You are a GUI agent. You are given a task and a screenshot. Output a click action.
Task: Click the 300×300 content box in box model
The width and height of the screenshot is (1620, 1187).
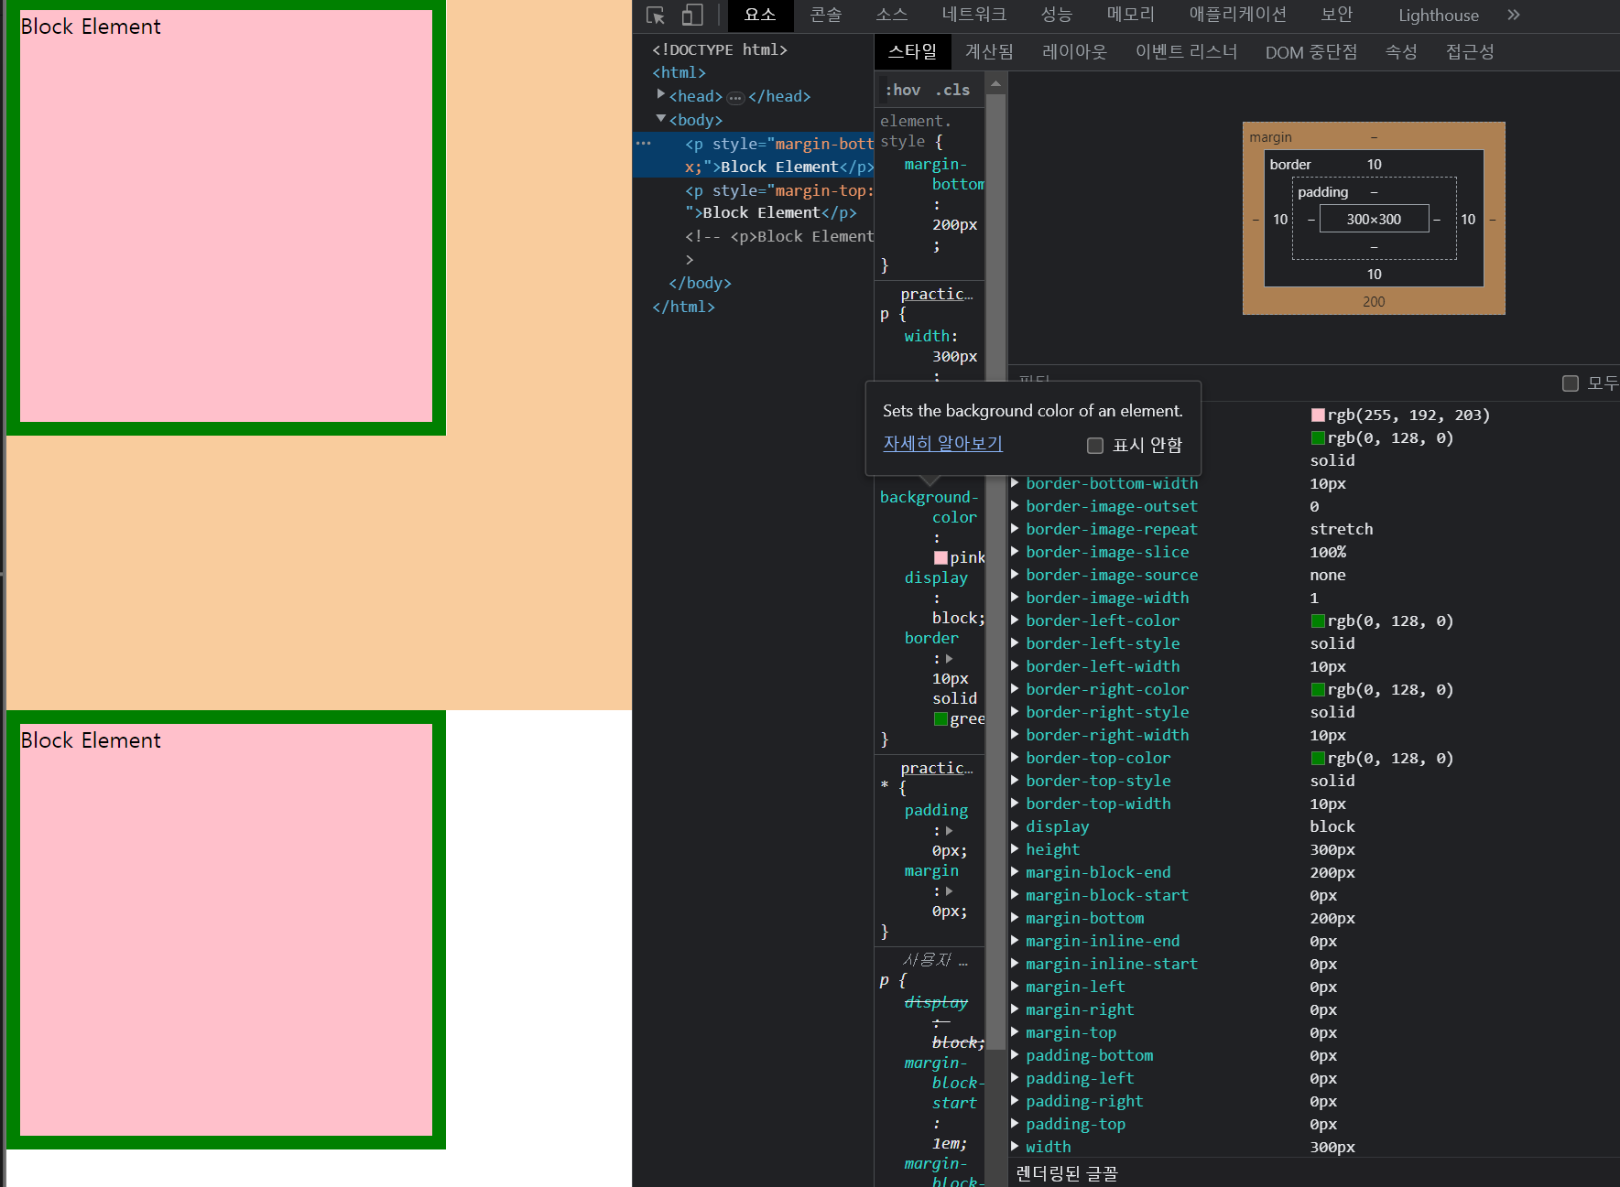(x=1374, y=220)
